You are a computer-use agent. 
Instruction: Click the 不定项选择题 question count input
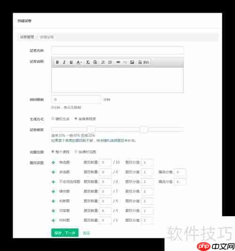click(x=105, y=182)
